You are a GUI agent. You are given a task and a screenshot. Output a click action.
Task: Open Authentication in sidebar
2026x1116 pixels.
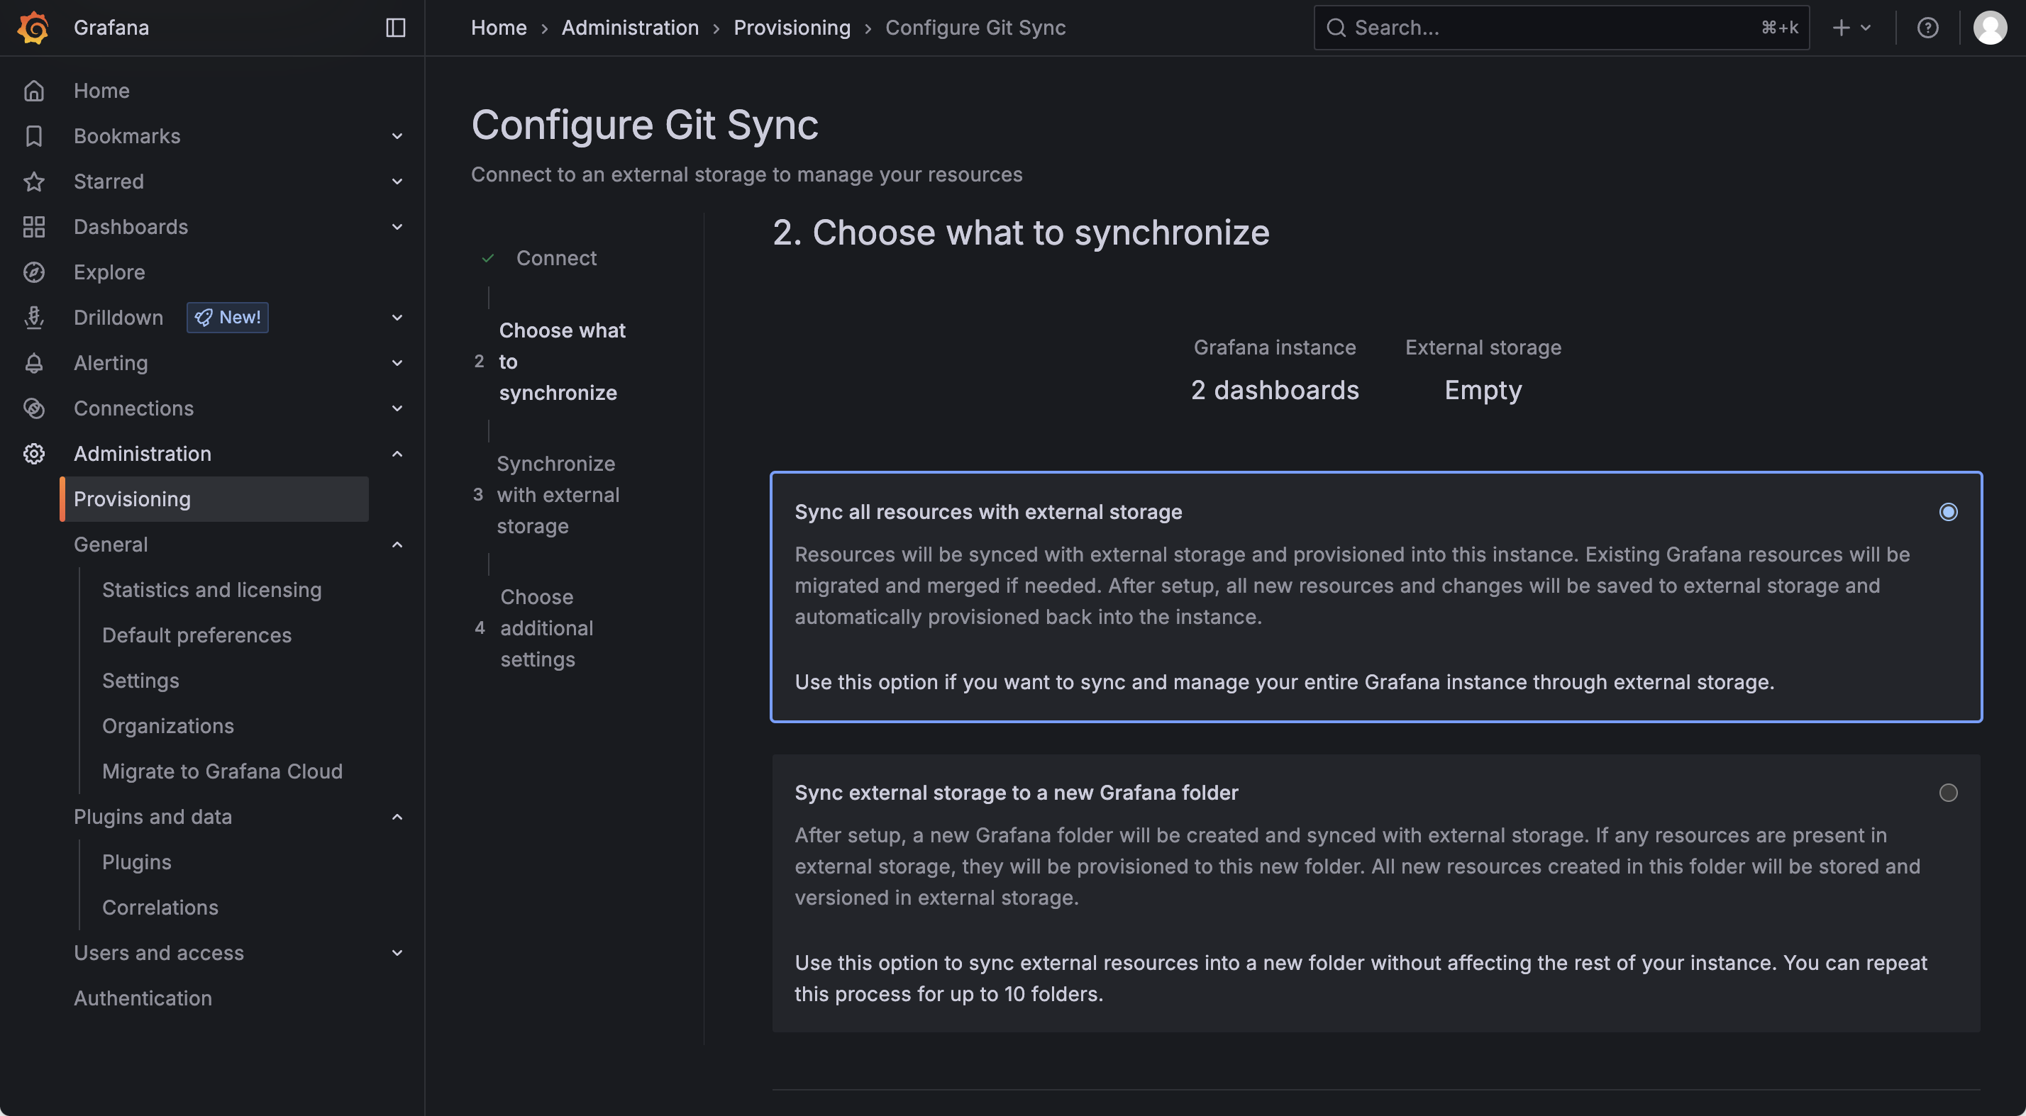143,998
